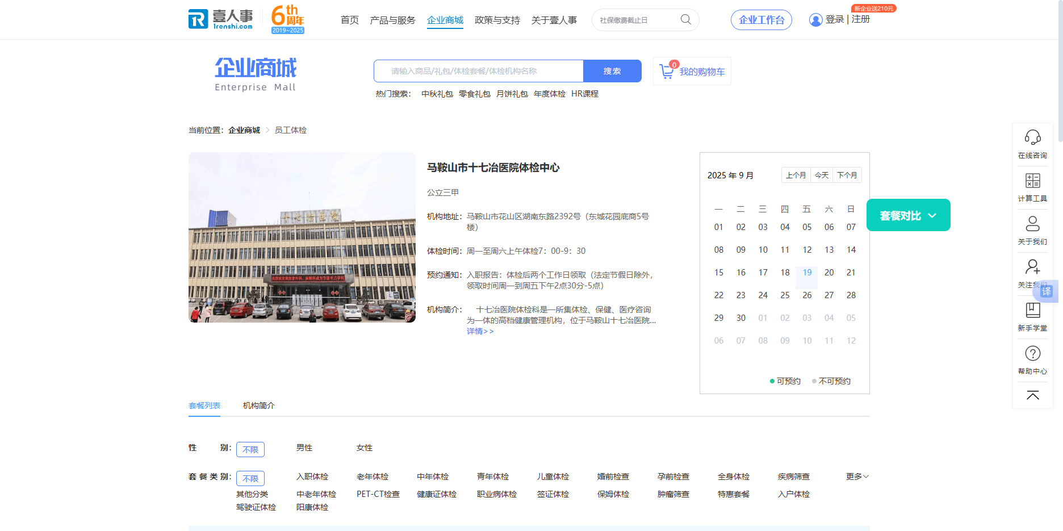Click breadcrumb 企业商城
This screenshot has width=1063, height=531.
[x=244, y=130]
